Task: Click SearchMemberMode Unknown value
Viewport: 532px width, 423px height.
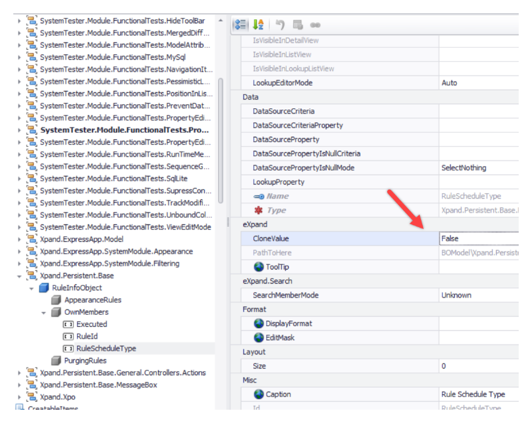Action: pos(479,296)
